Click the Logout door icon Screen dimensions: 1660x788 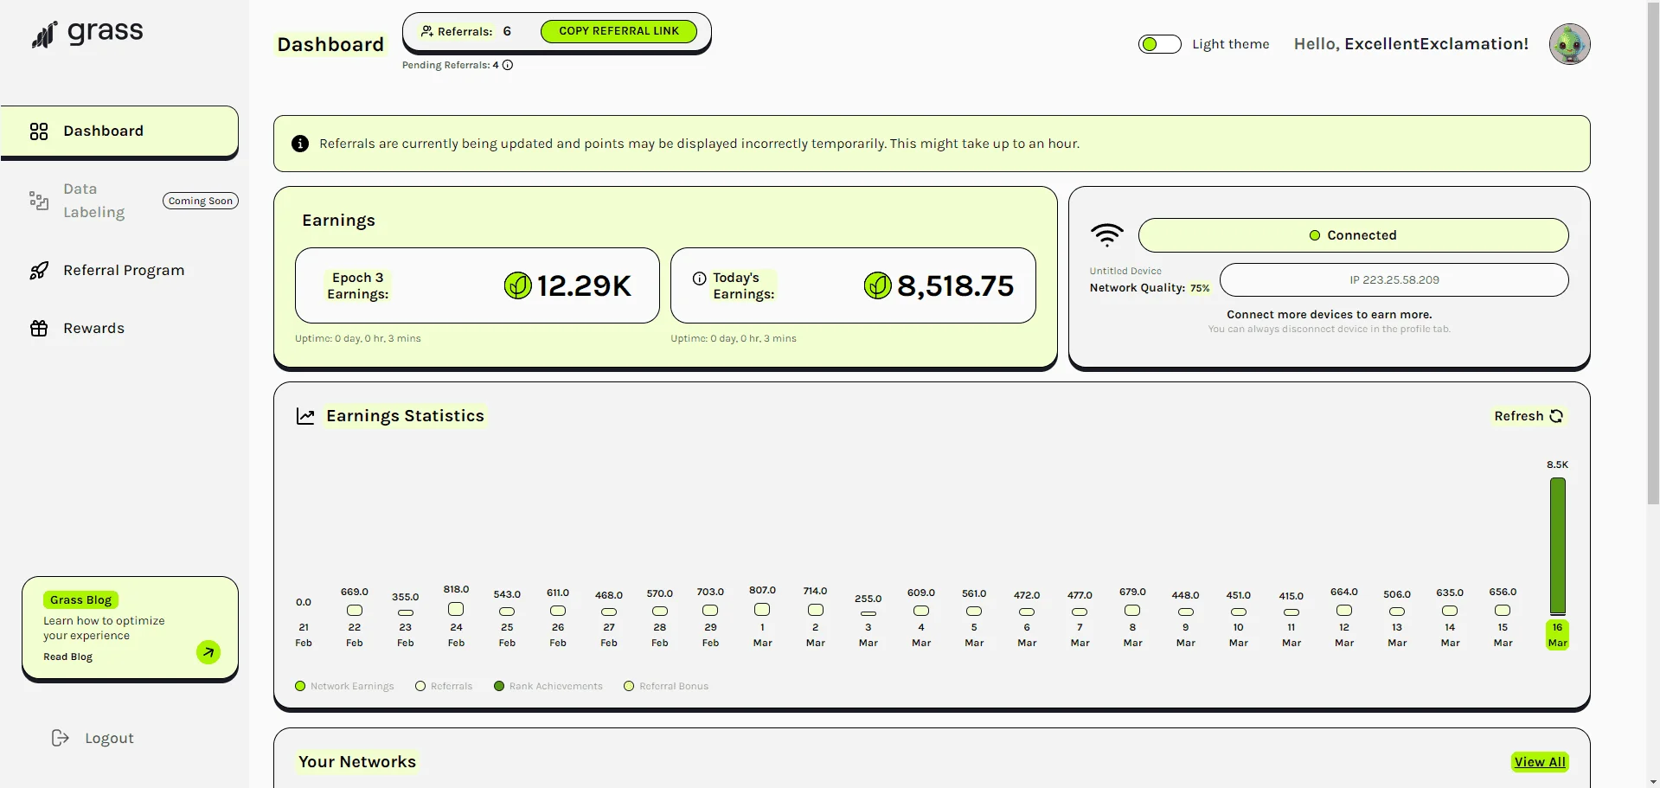[60, 738]
